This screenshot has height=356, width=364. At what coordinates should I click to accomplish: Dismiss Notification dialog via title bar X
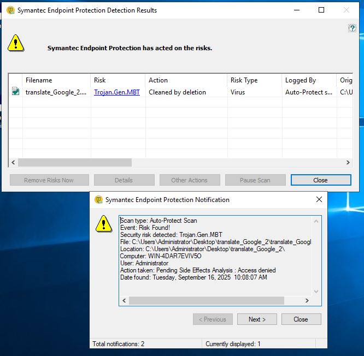coord(319,199)
